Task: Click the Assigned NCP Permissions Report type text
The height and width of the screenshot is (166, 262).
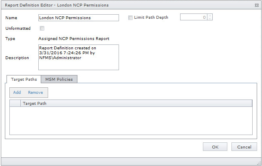Action: 74,39
